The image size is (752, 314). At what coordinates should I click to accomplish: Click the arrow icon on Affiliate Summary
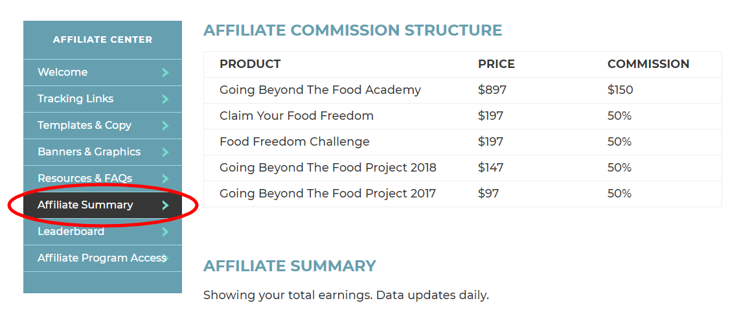click(x=165, y=205)
